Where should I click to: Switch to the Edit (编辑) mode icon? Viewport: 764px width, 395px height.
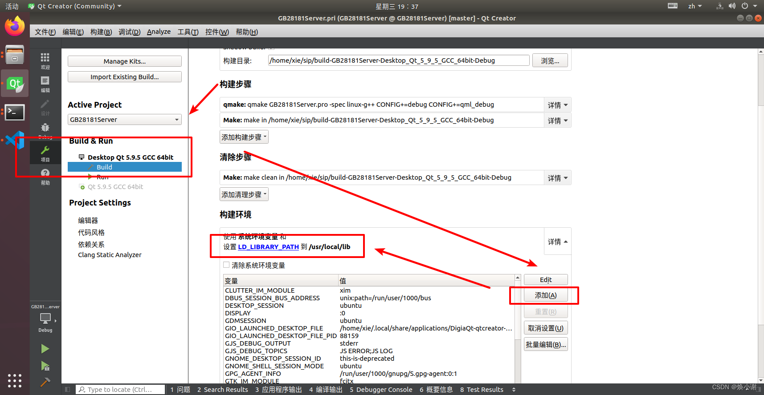tap(45, 84)
